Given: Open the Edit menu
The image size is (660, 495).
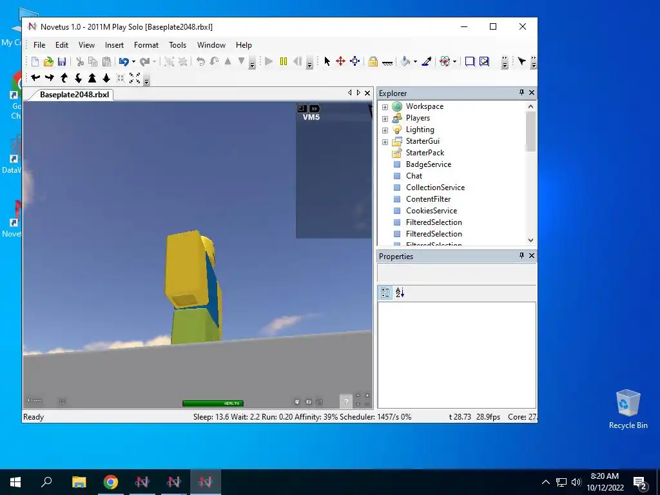Looking at the screenshot, I should (x=61, y=45).
